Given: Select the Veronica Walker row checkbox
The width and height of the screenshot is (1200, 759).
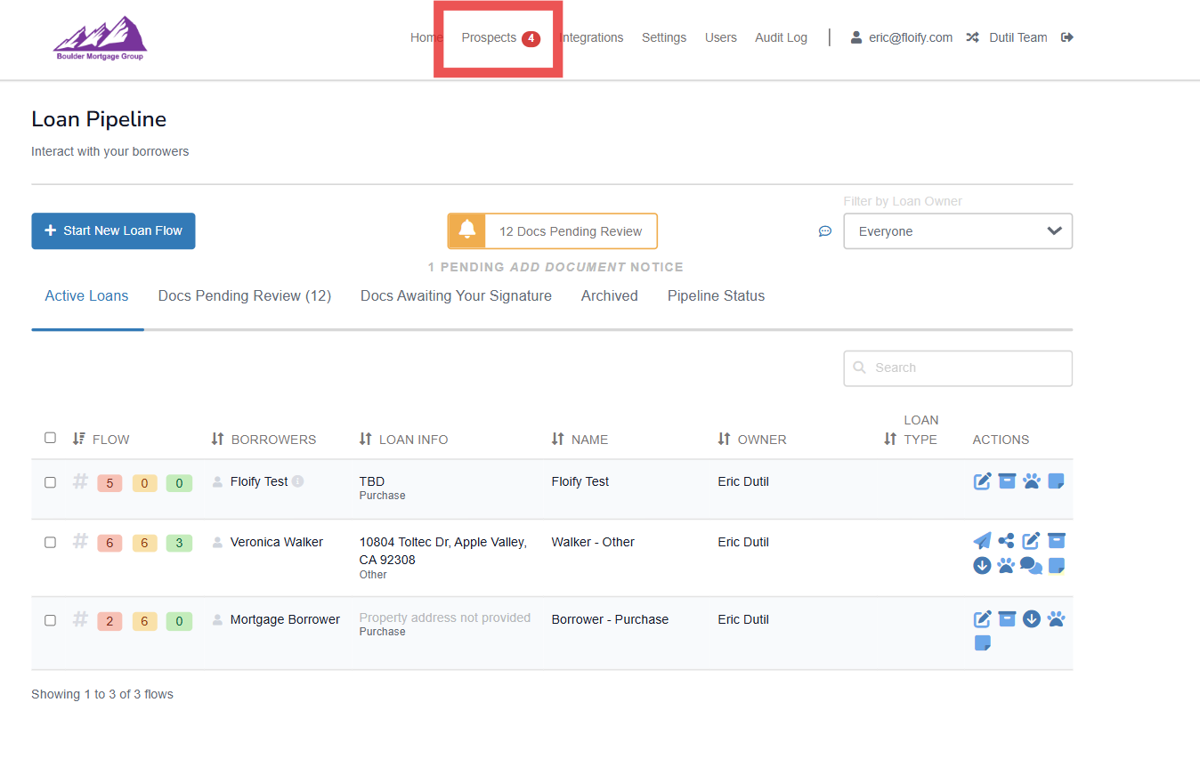Looking at the screenshot, I should click(50, 542).
